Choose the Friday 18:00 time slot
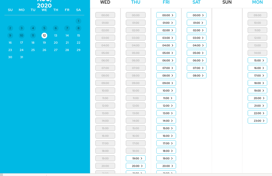This screenshot has width=272, height=176. pyautogui.click(x=166, y=151)
